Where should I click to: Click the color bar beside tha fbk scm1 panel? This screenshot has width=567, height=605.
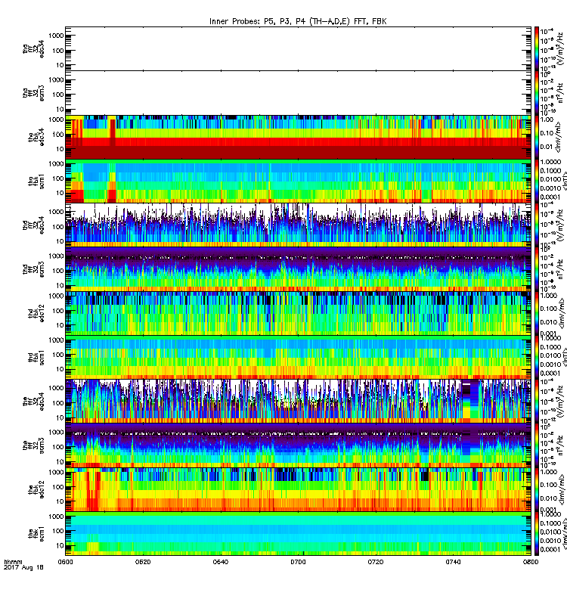[537, 181]
